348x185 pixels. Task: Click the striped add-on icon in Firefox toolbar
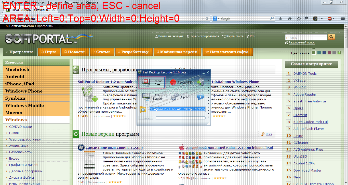coord(315,19)
